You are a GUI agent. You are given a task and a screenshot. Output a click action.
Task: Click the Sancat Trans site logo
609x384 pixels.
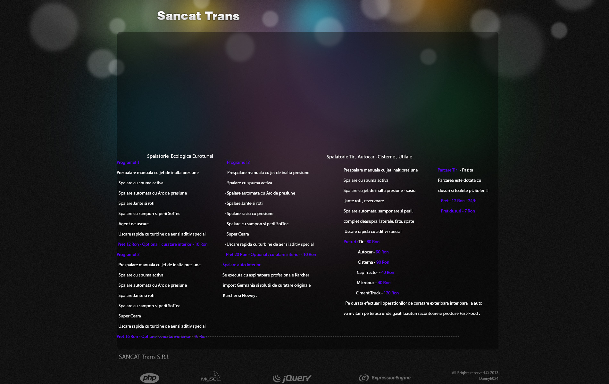click(198, 16)
